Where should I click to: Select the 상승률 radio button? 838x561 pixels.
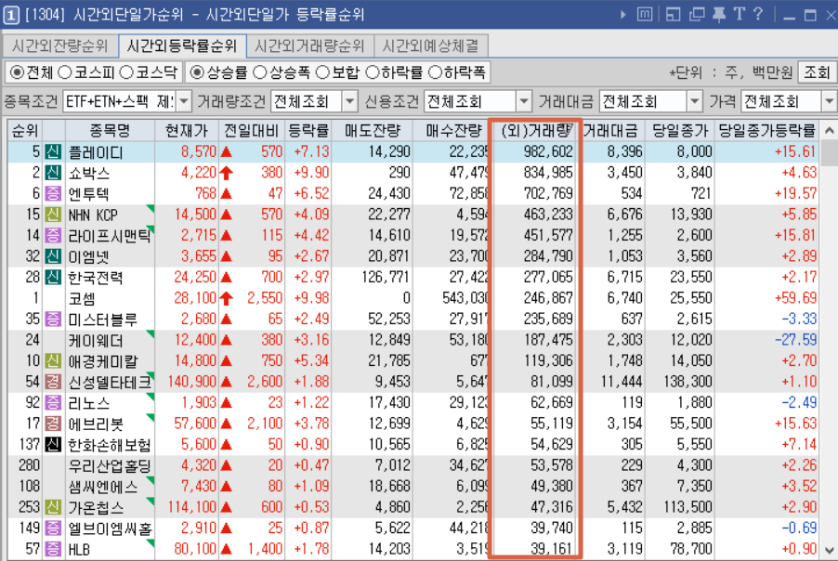(x=197, y=72)
